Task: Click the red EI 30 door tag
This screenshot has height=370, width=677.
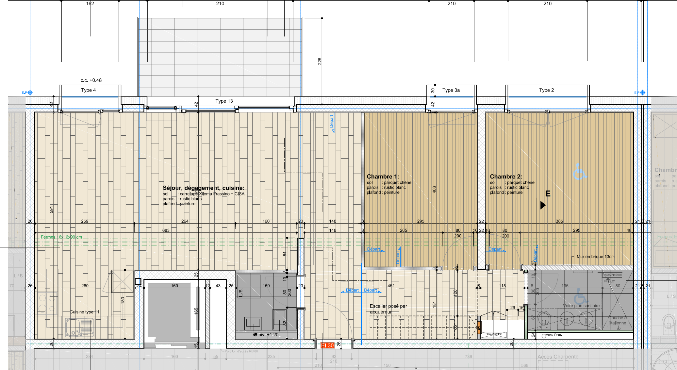Action: pos(327,345)
